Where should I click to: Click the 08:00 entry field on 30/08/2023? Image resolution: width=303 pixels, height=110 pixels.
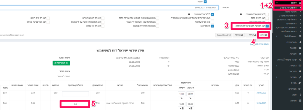point(190,94)
